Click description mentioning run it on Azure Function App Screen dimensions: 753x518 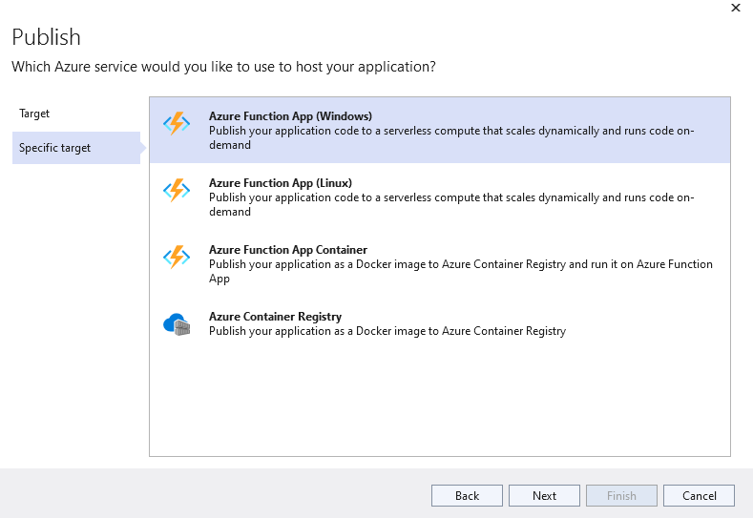(x=461, y=271)
